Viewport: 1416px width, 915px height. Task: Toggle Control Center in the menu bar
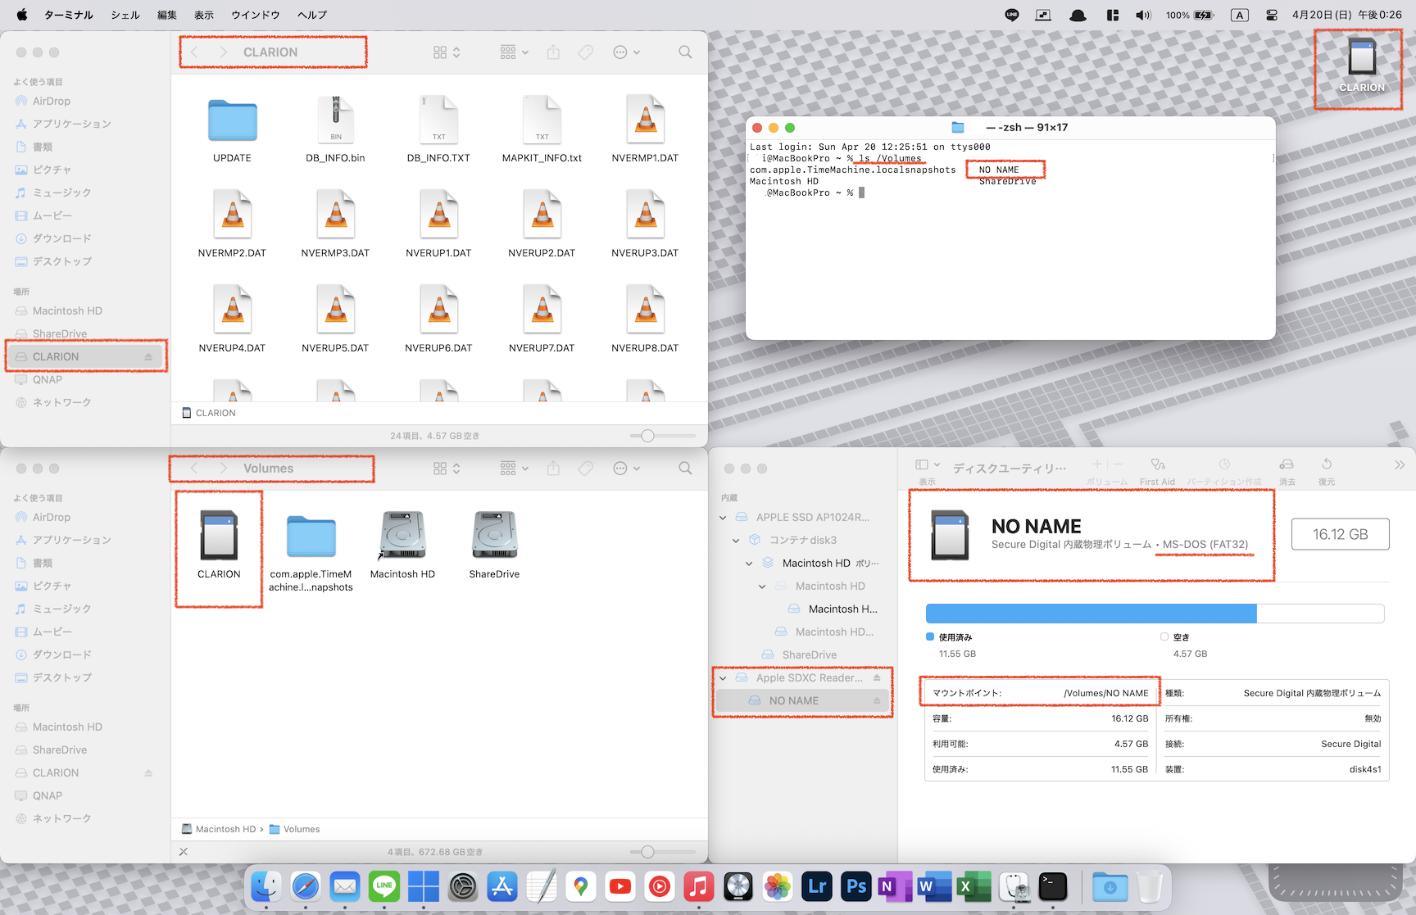[x=1272, y=15]
